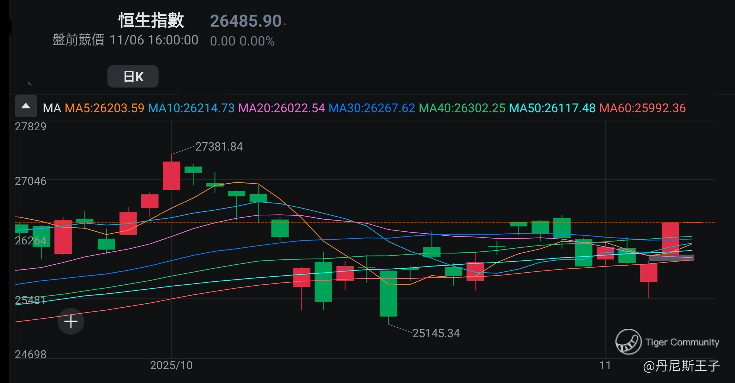Click the MA5 orange indicator label
Image resolution: width=735 pixels, height=383 pixels.
[x=104, y=108]
